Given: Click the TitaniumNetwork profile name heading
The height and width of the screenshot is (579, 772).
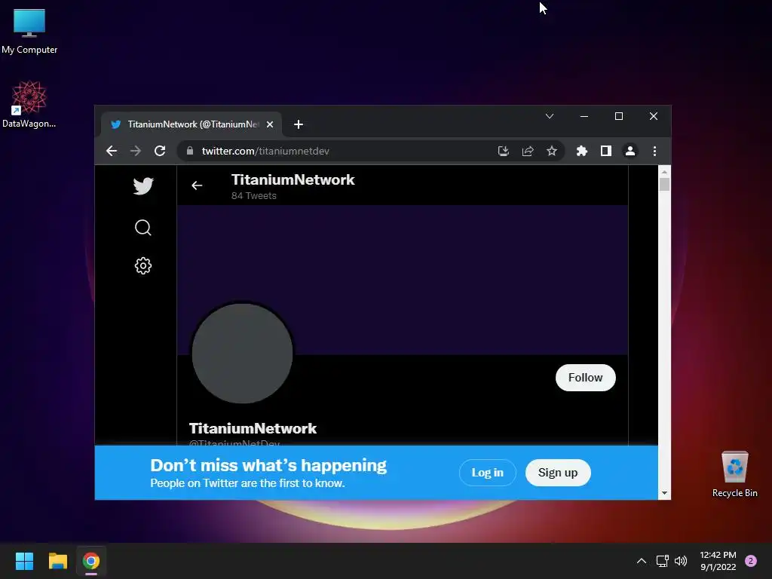Looking at the screenshot, I should 253,428.
